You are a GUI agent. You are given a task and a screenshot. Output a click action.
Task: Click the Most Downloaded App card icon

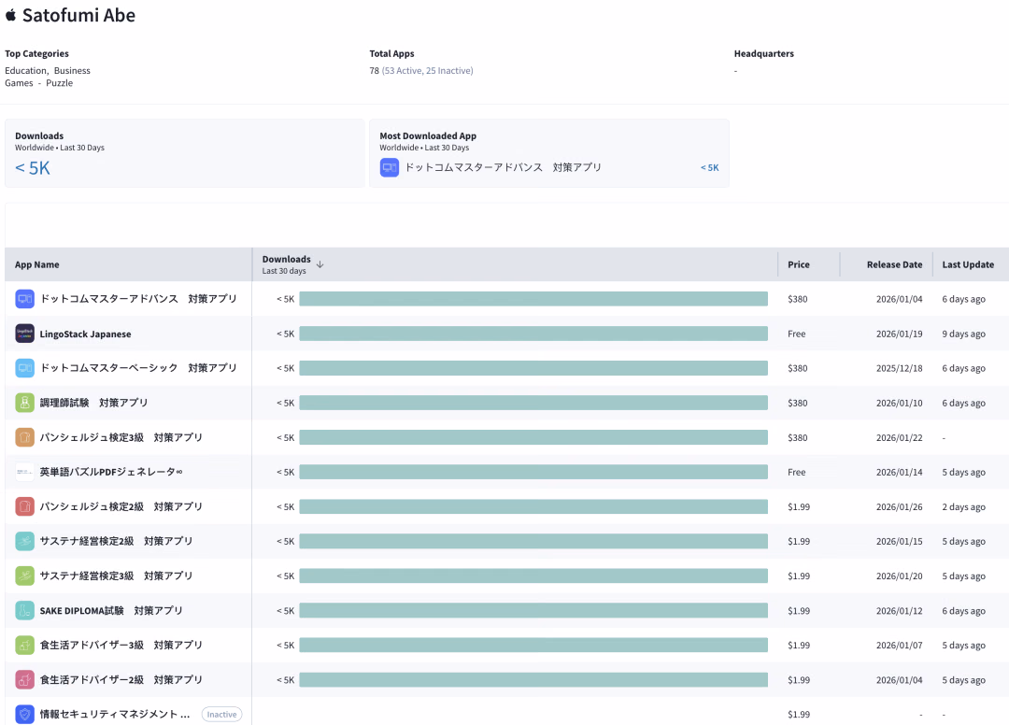pos(390,168)
